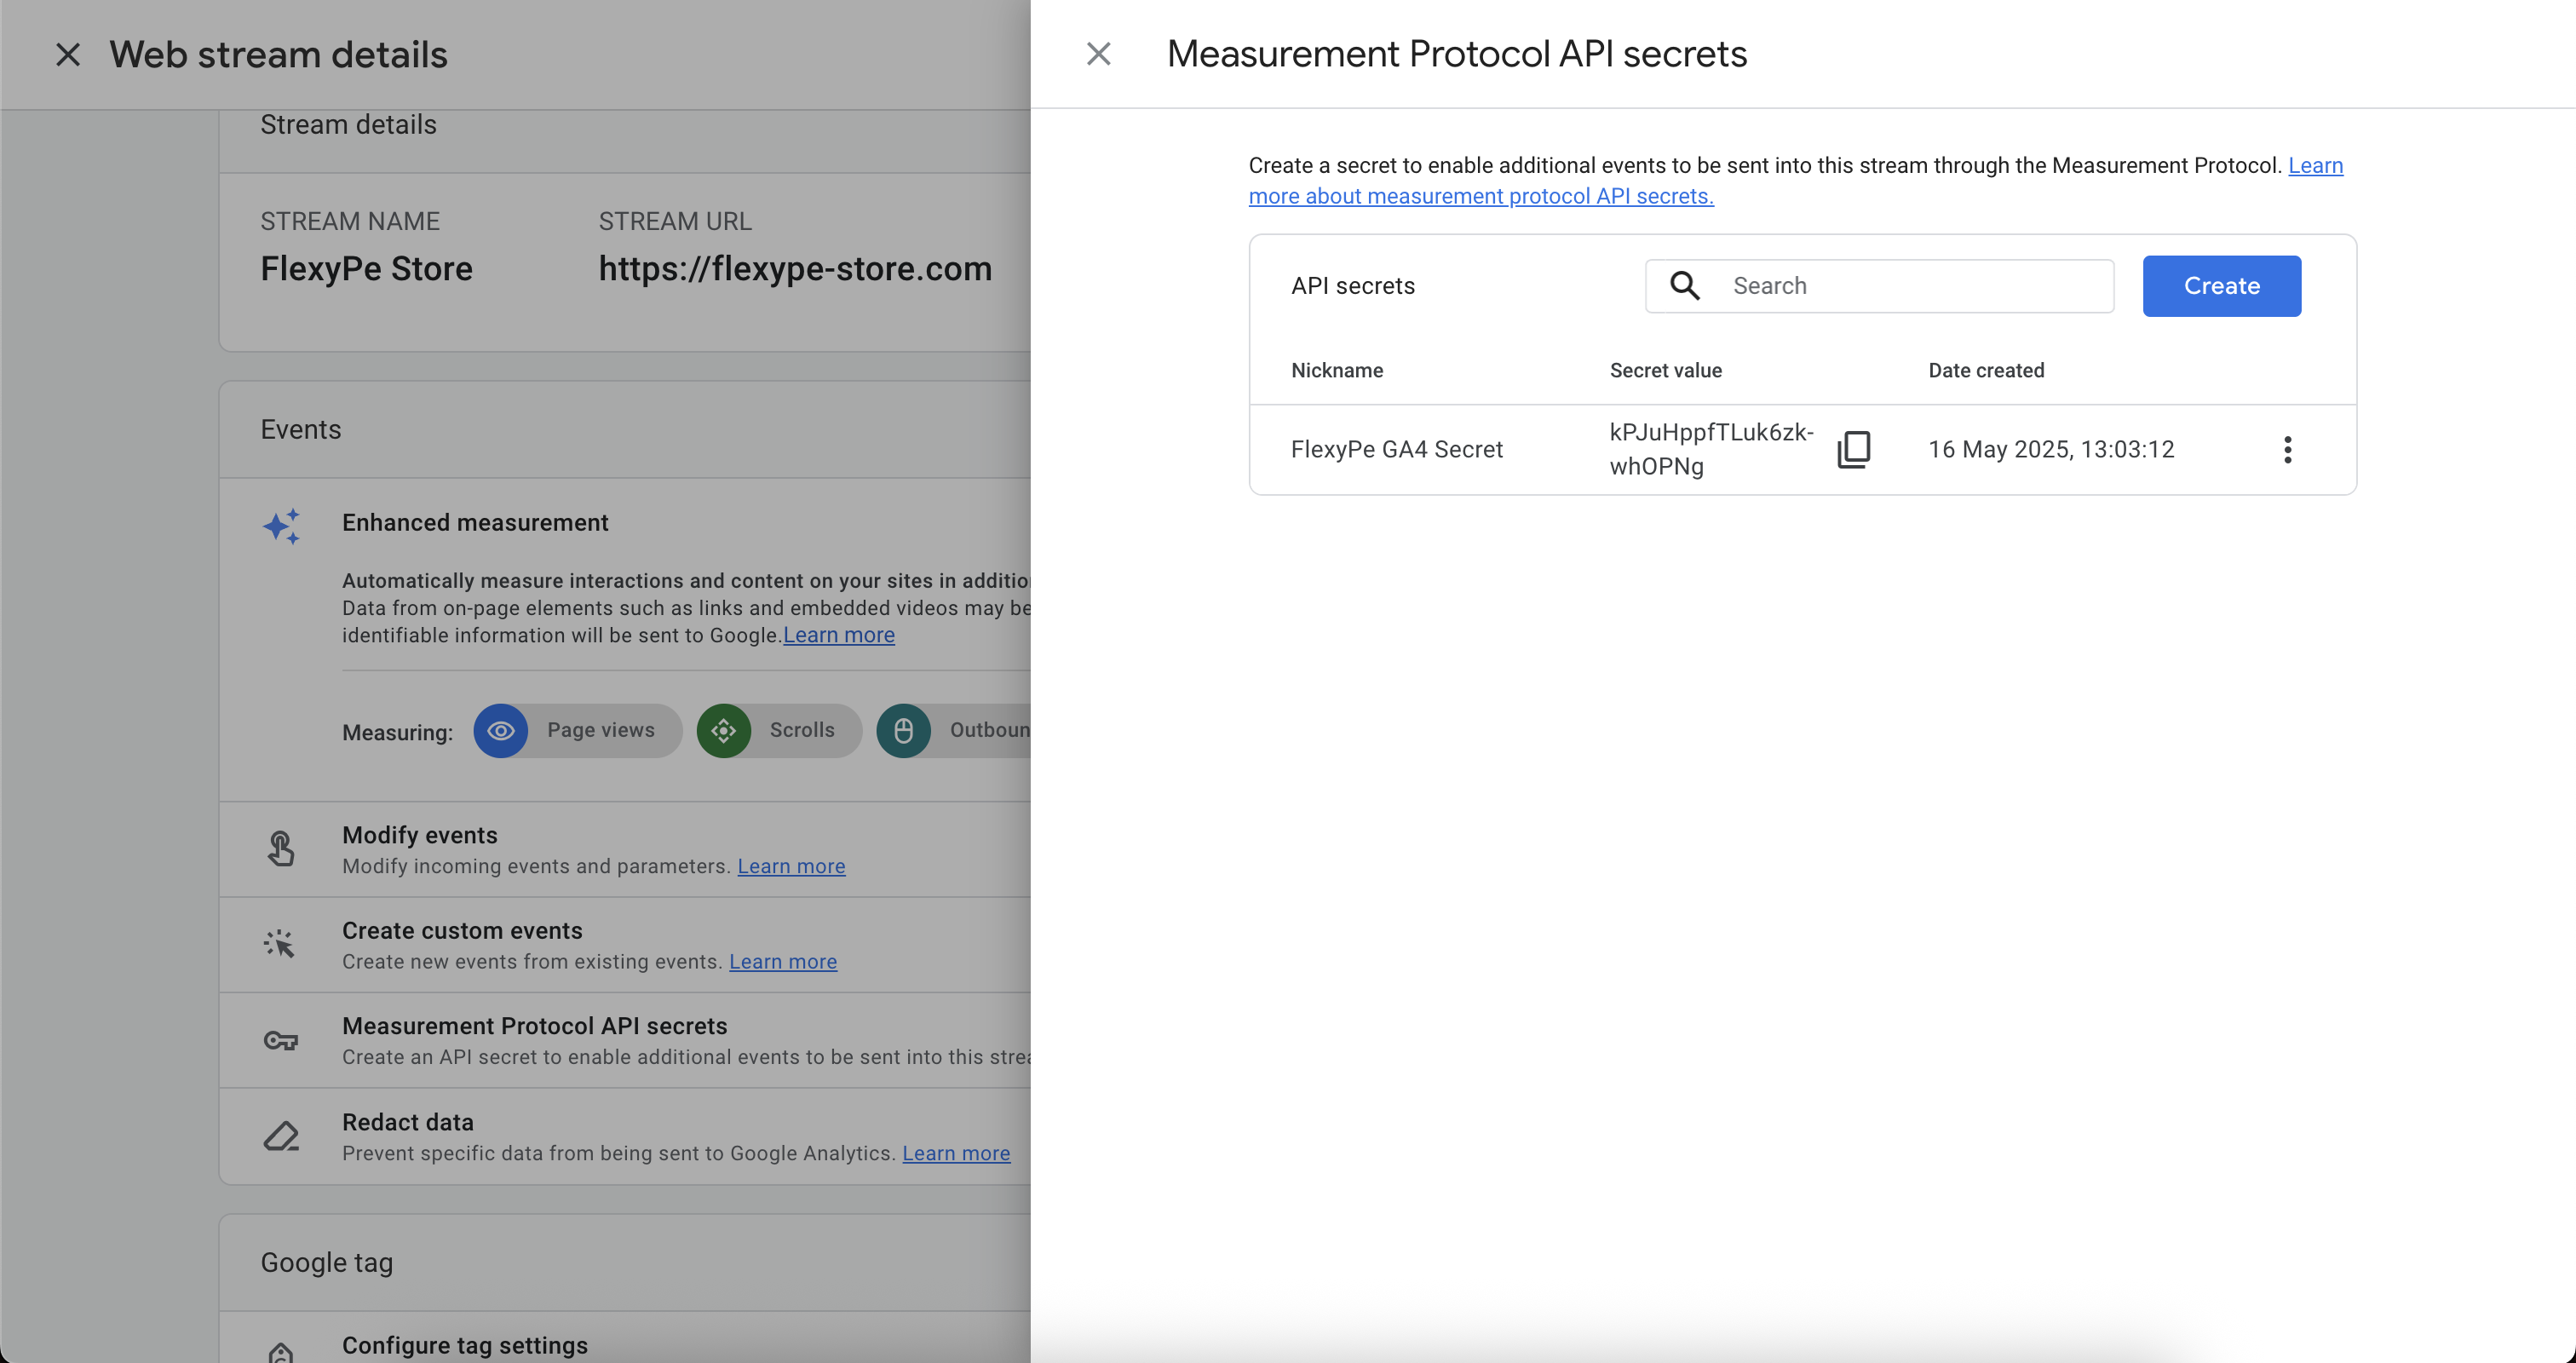Click the Create custom events cursor icon
This screenshot has height=1363, width=2576.
[279, 944]
